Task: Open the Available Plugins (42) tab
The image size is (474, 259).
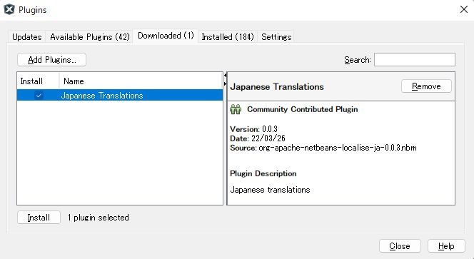Action: [90, 37]
